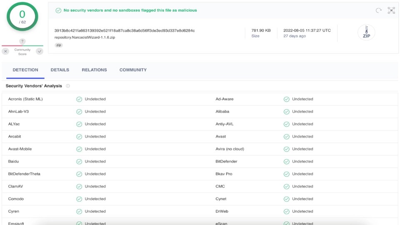Click Undetected check icon for ClamAV
Screen dimensions: 400x225
[x=79, y=187]
